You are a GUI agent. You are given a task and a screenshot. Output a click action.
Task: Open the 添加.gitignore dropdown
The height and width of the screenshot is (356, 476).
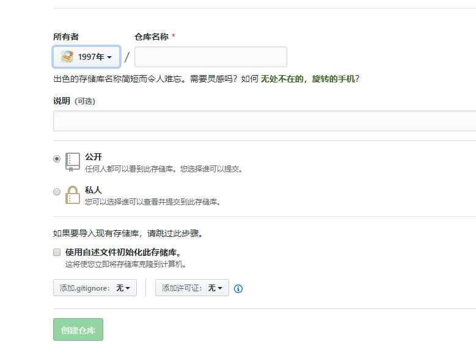click(x=95, y=288)
